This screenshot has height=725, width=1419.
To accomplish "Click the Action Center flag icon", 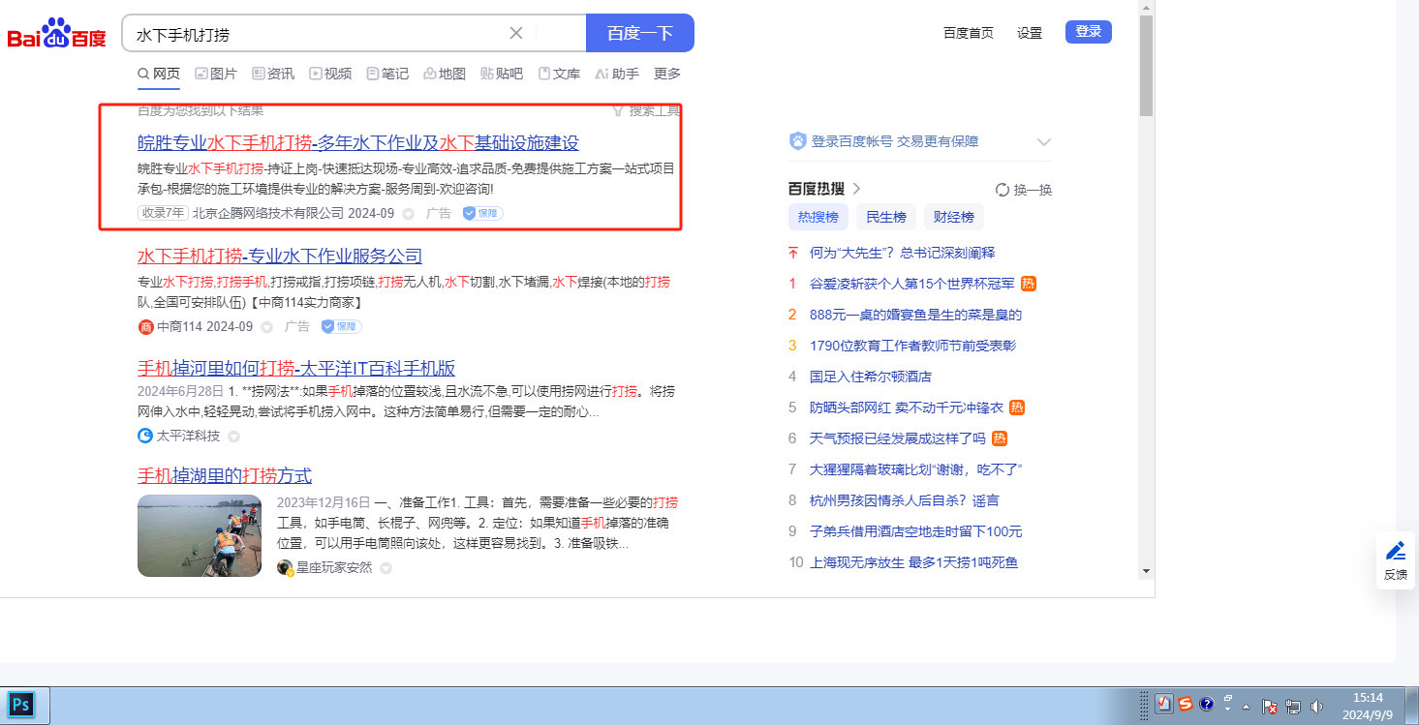I will point(1271,706).
